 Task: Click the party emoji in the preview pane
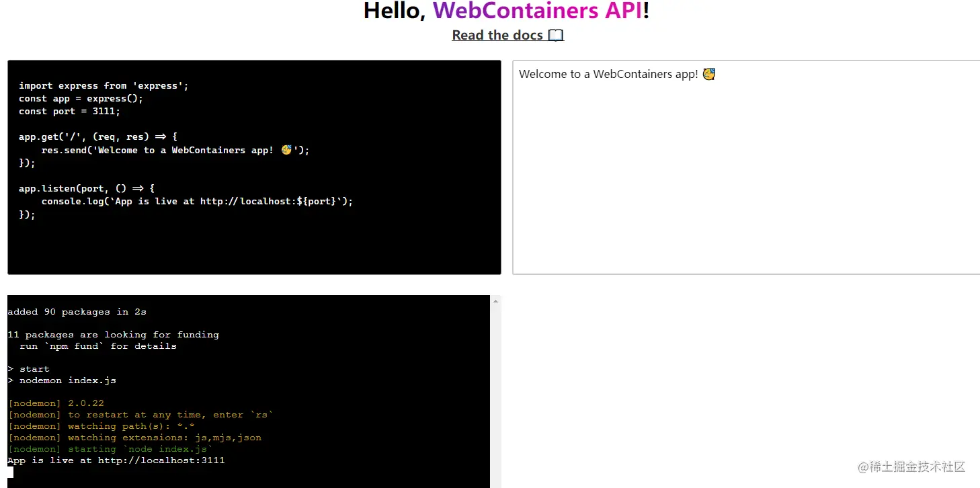pyautogui.click(x=709, y=74)
